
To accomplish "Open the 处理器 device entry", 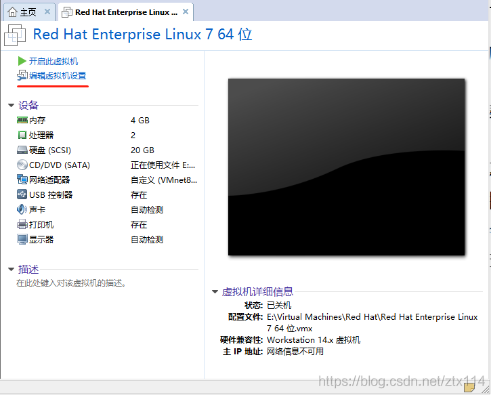I will [41, 135].
